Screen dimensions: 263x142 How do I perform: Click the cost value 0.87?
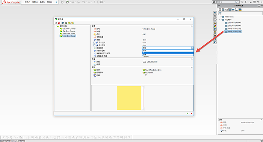coord(144,34)
